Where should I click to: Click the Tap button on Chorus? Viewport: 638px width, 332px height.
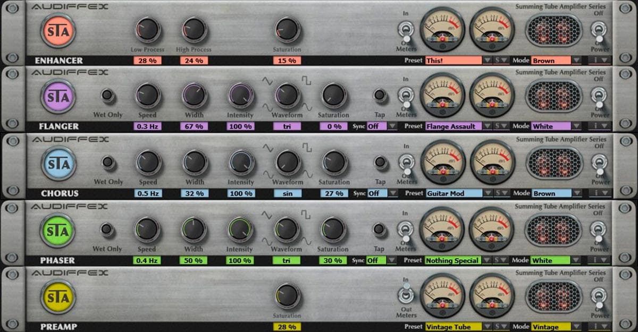[379, 163]
